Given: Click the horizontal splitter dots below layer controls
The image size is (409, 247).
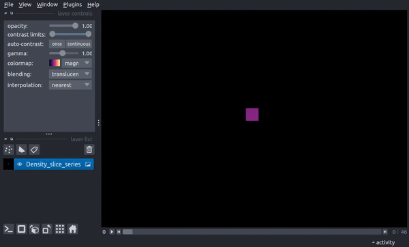Looking at the screenshot, I should [x=49, y=134].
